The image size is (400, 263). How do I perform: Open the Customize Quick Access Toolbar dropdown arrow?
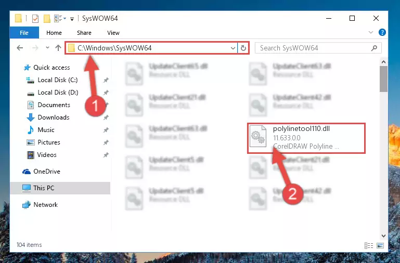click(72, 19)
